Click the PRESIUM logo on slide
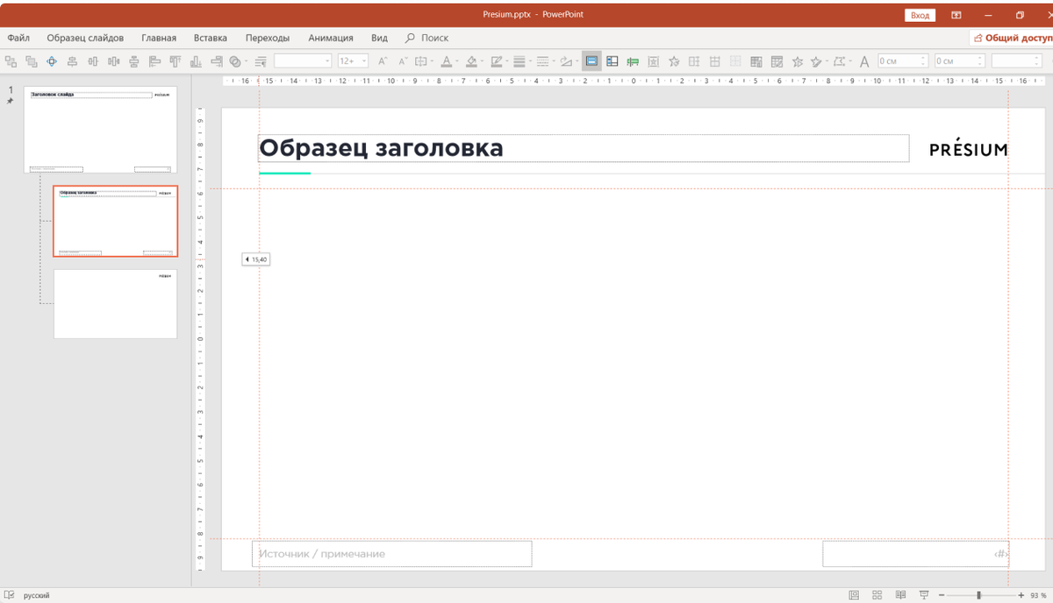The height and width of the screenshot is (603, 1053). [x=969, y=149]
